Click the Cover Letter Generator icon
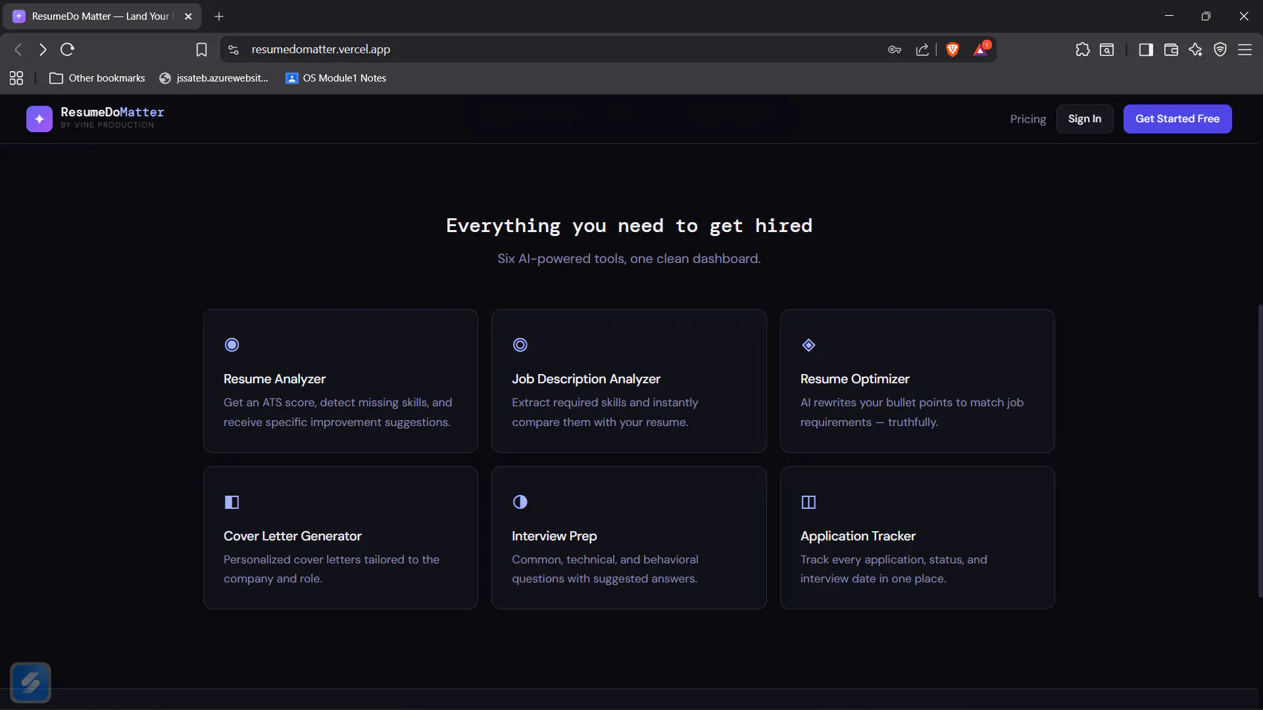This screenshot has width=1263, height=710. (232, 502)
